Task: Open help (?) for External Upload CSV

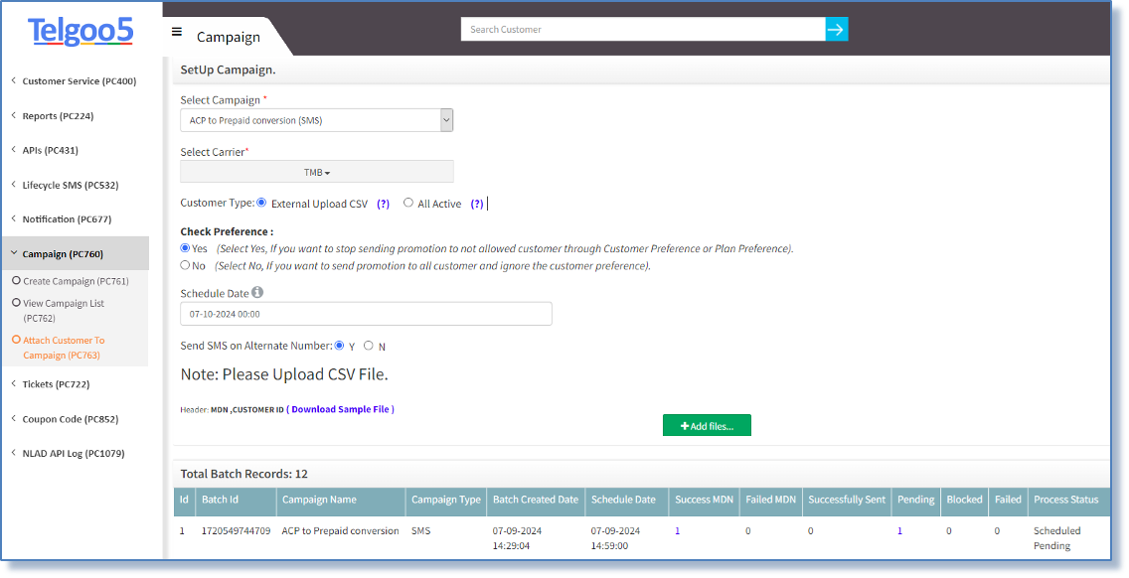Action: (383, 205)
